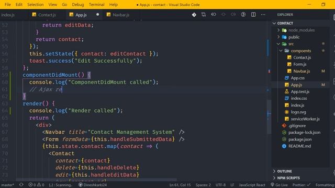Viewport: 335px width, 188px height.
Task: Open the Help menu
Action: pos(114,5)
